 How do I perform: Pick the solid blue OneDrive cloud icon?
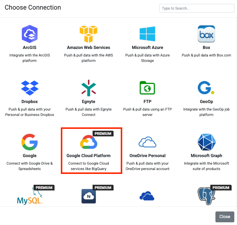click(147, 196)
